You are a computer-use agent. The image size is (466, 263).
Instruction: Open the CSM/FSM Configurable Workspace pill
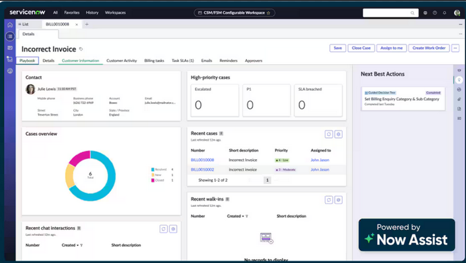pyautogui.click(x=234, y=13)
